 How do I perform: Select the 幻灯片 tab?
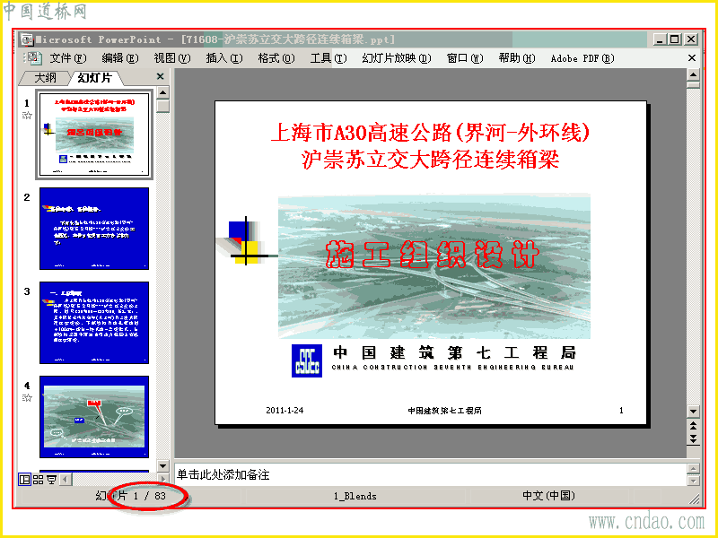95,78
